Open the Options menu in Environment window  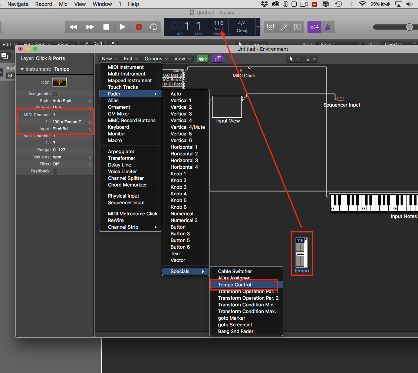[x=156, y=58]
